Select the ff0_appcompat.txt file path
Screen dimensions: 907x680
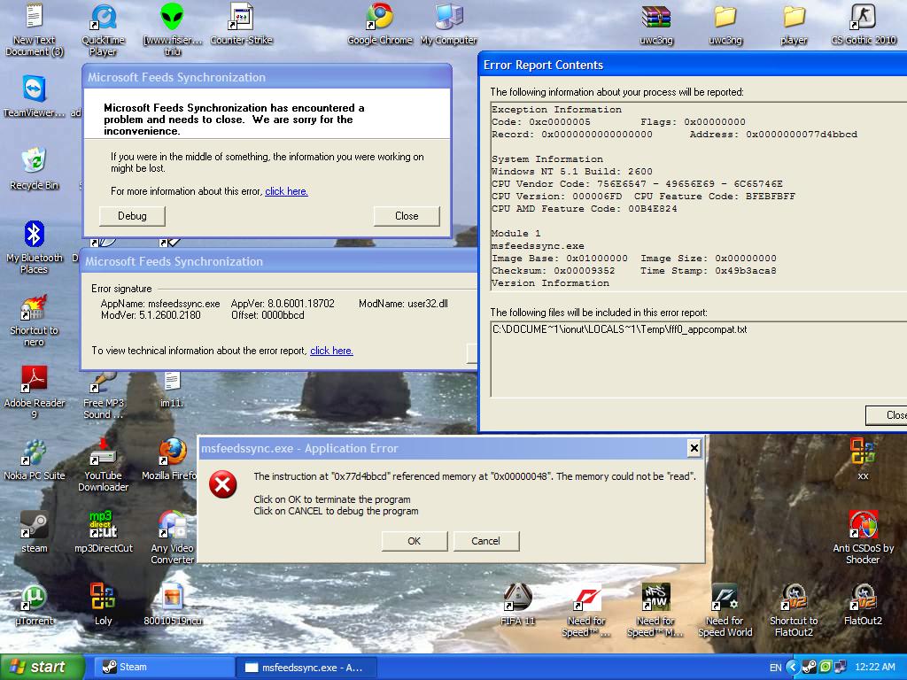click(619, 329)
